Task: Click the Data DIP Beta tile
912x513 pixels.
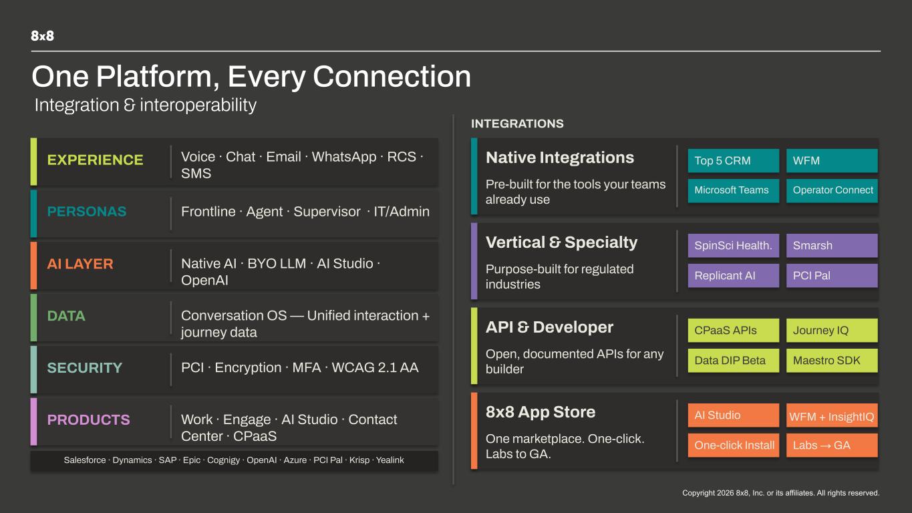Action: point(734,360)
